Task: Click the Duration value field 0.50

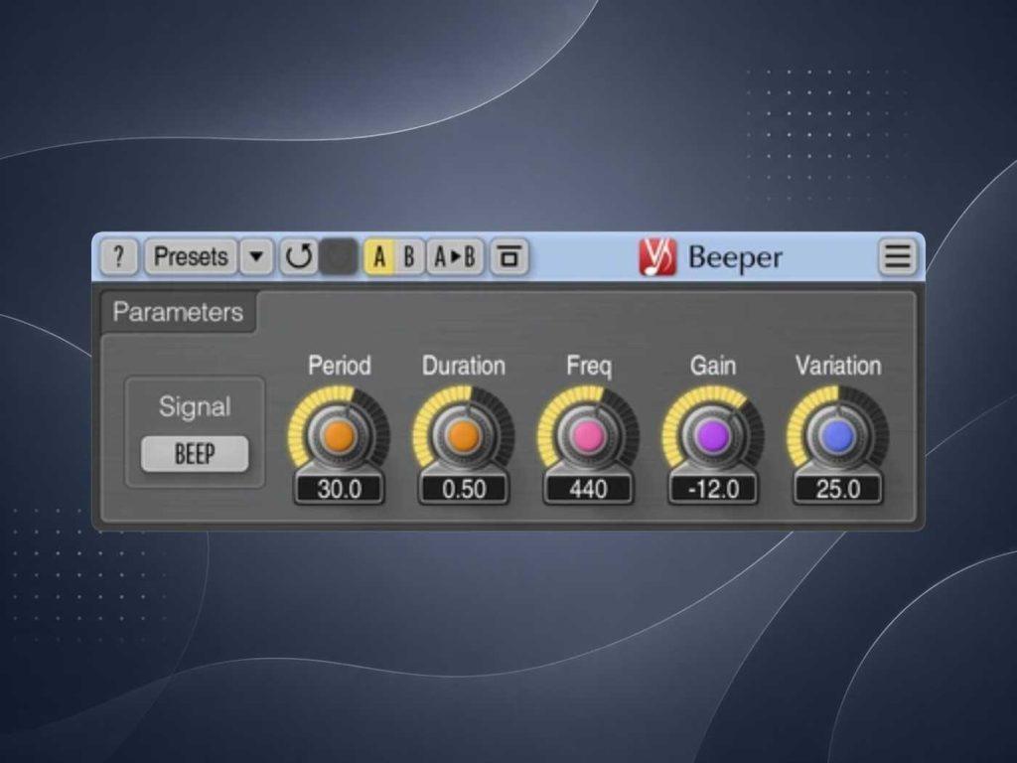Action: [x=464, y=489]
